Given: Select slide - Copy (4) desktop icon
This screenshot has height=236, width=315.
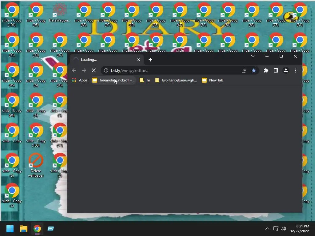Looking at the screenshot, I should [x=36, y=105].
